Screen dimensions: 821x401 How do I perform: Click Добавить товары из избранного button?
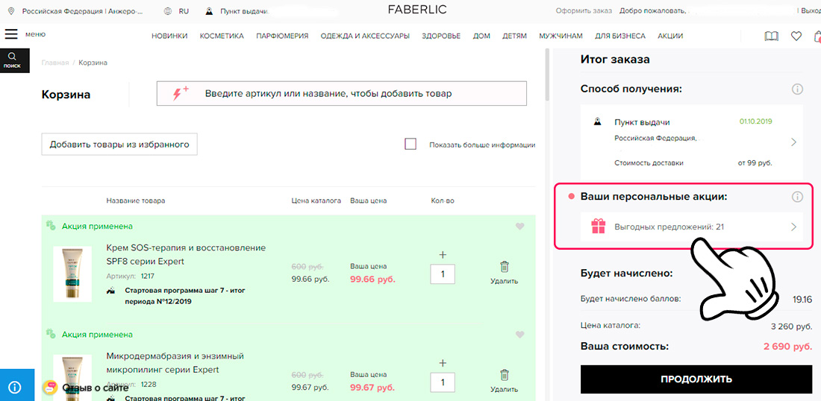(119, 145)
